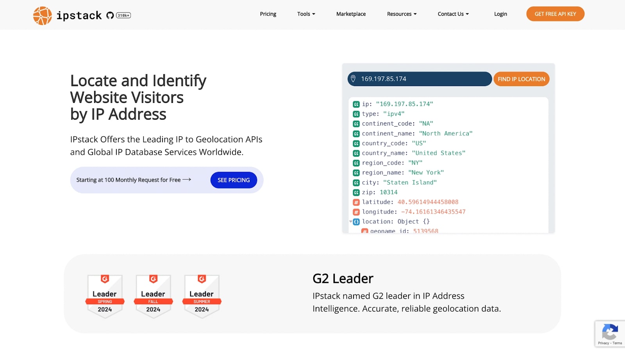Image resolution: width=625 pixels, height=352 pixels.
Task: Open the reCAPTCHA Terms link
Action: click(617, 343)
